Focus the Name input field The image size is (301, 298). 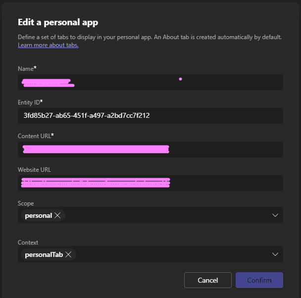(x=150, y=82)
